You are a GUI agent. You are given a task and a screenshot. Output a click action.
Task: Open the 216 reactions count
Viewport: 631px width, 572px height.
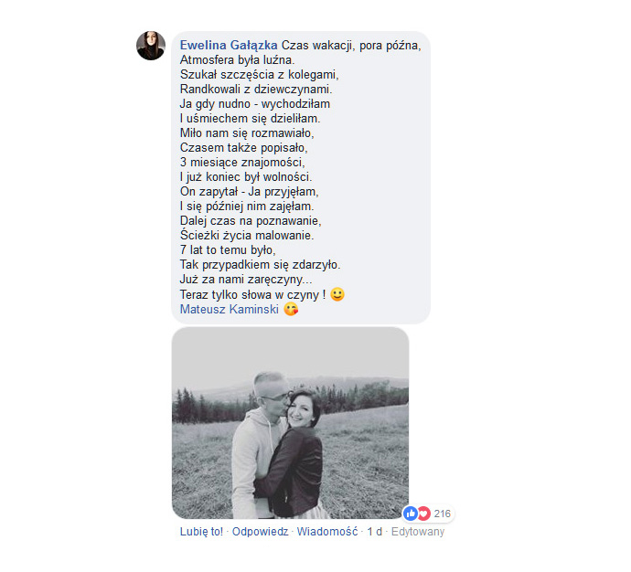[x=443, y=514]
